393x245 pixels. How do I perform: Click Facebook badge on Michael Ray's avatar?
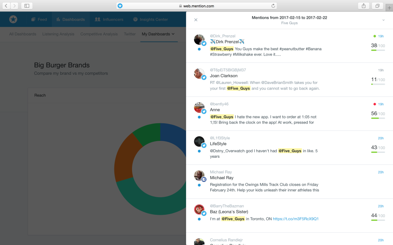(x=204, y=180)
